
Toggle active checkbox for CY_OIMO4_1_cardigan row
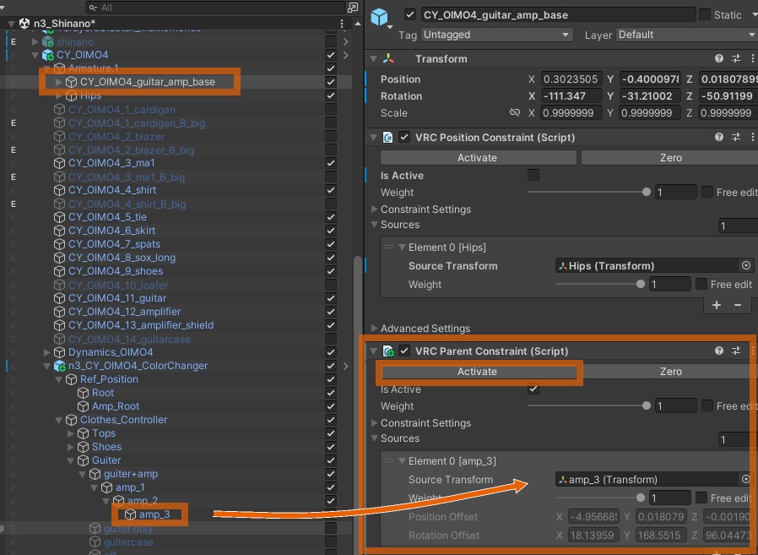coord(331,109)
